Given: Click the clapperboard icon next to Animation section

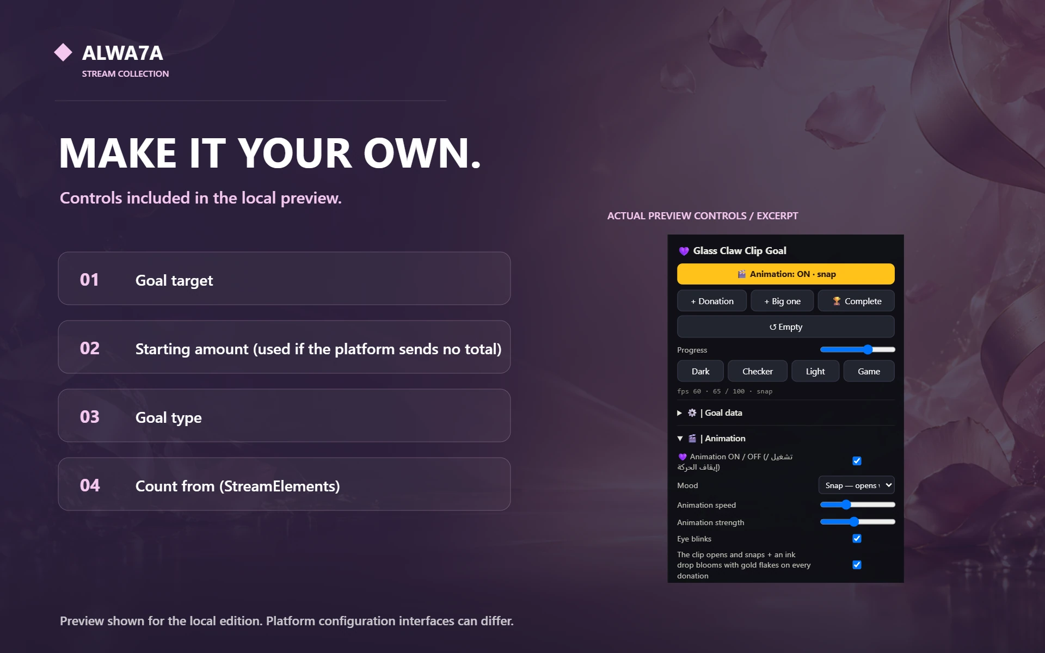Looking at the screenshot, I should point(692,438).
